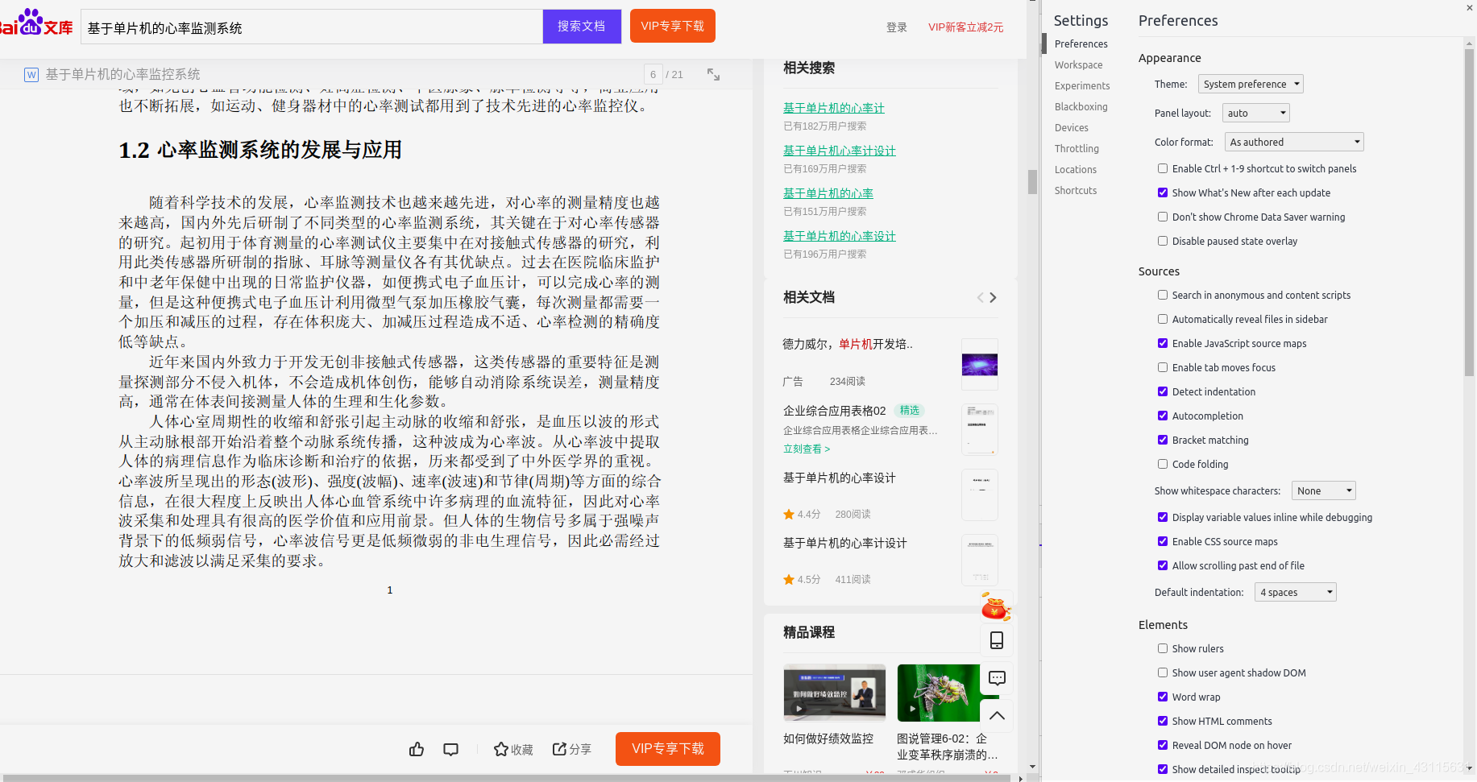This screenshot has width=1477, height=782.
Task: Click the page number field showing 6
Action: click(x=653, y=74)
